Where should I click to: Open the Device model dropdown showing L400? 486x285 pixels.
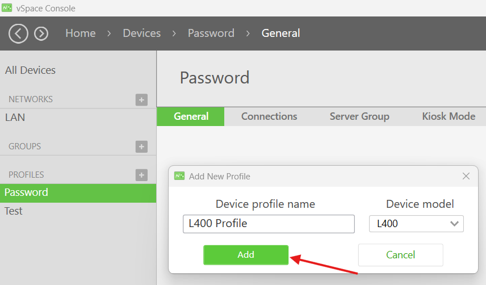click(416, 224)
